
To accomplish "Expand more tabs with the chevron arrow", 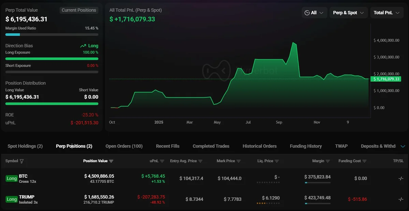I will tap(403, 146).
